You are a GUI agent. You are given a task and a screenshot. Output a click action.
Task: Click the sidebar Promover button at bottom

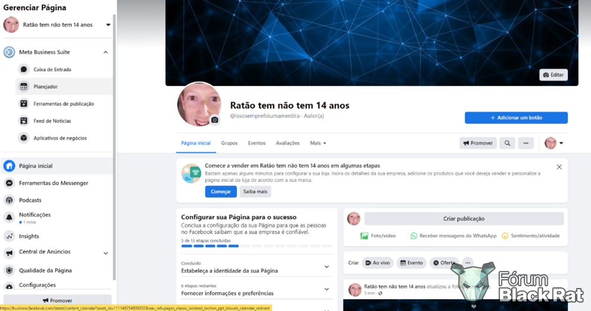[57, 300]
